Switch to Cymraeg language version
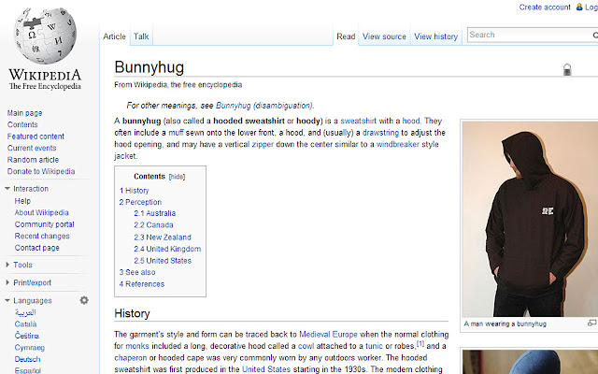598x374 pixels. coord(29,347)
